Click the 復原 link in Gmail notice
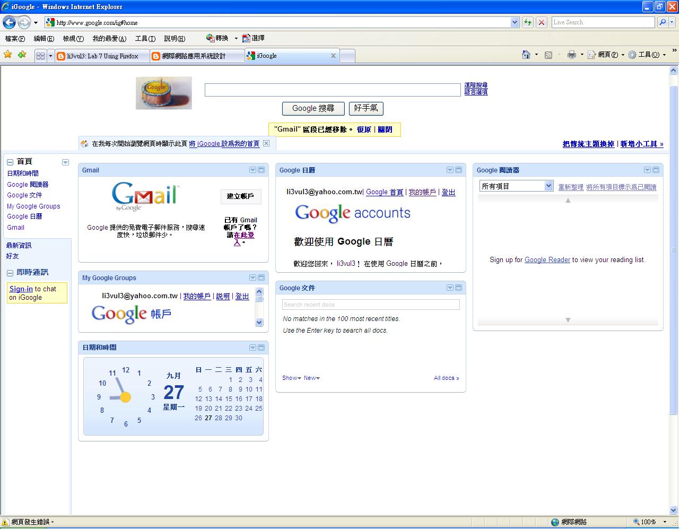 click(364, 129)
